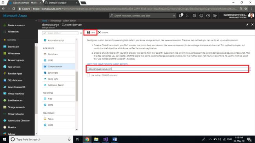Open Tables under Table service
Image resolution: width=255 pixels, height=143 pixels.
point(59,119)
